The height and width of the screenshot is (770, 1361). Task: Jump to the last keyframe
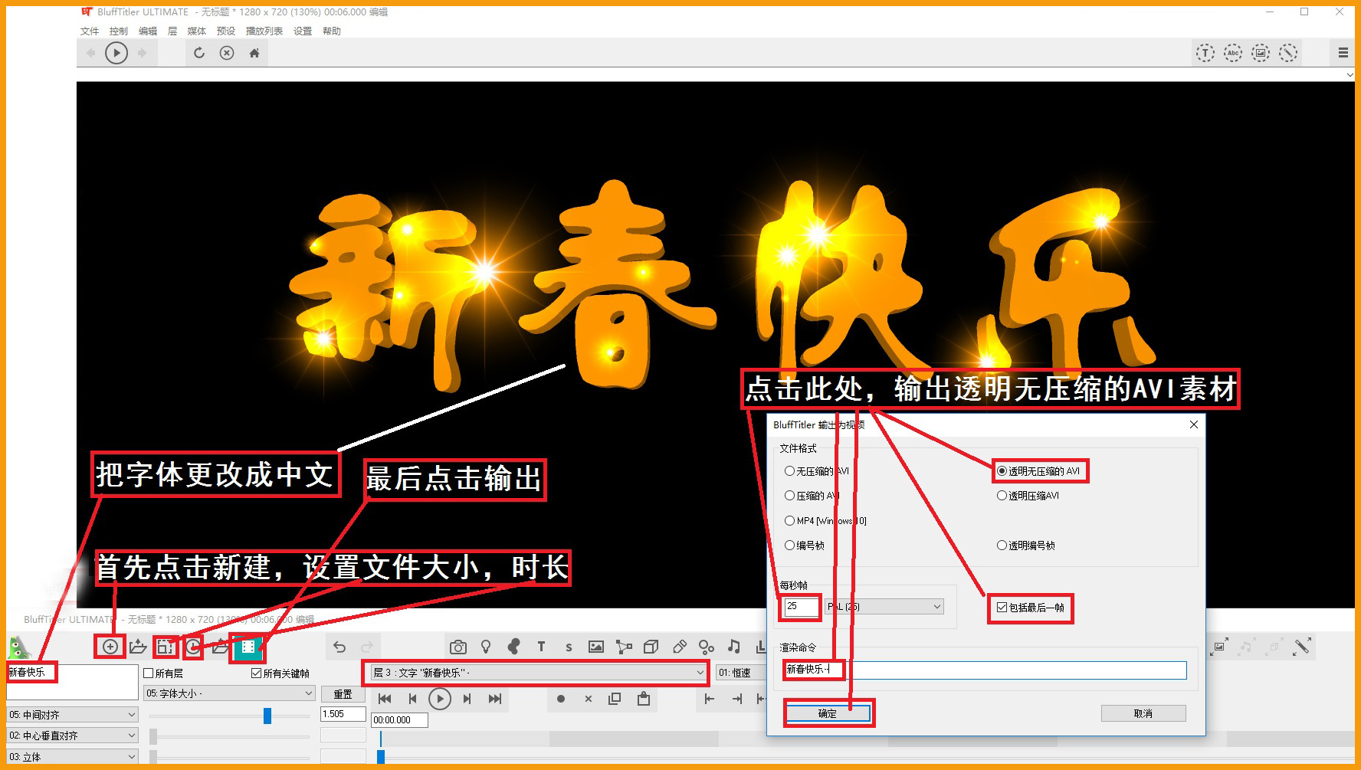[x=495, y=699]
